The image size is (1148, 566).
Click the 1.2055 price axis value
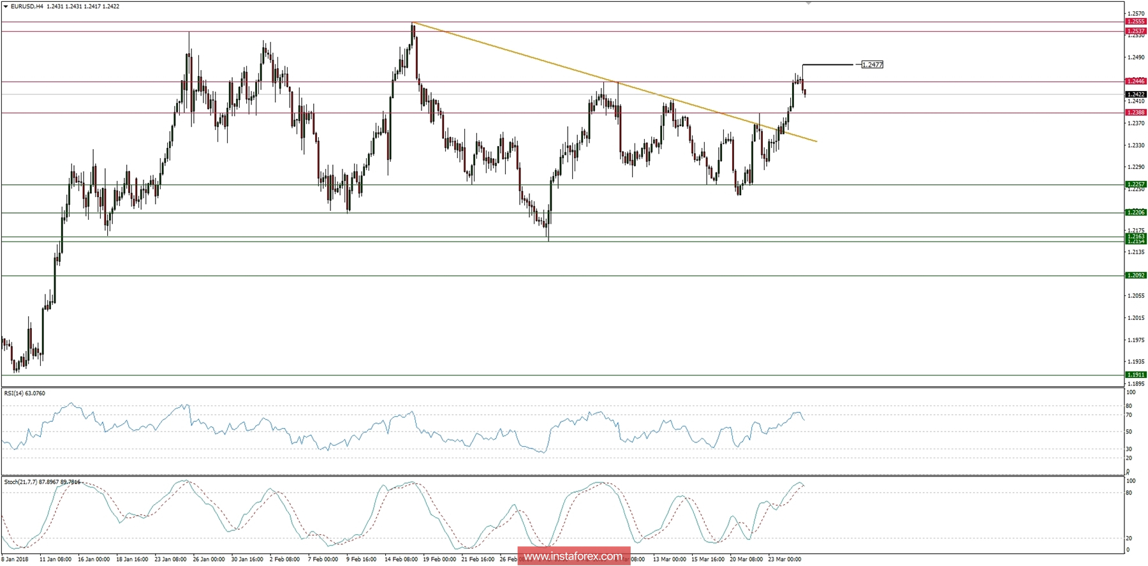[1136, 296]
